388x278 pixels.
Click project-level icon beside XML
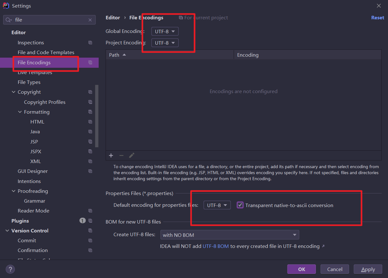[x=90, y=161]
